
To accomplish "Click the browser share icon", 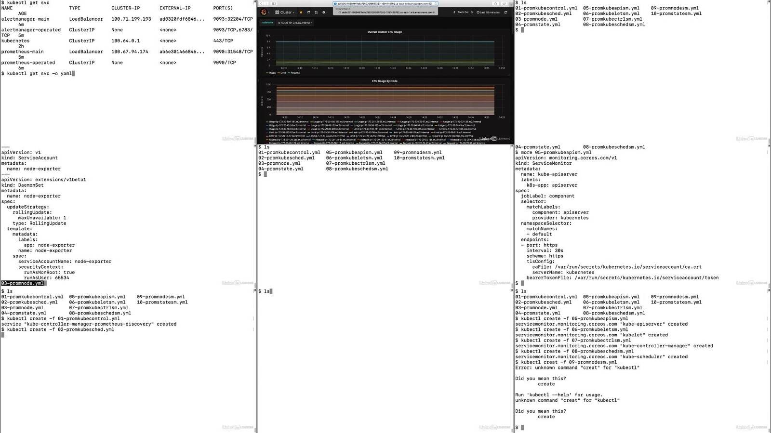I will tap(495, 3).
